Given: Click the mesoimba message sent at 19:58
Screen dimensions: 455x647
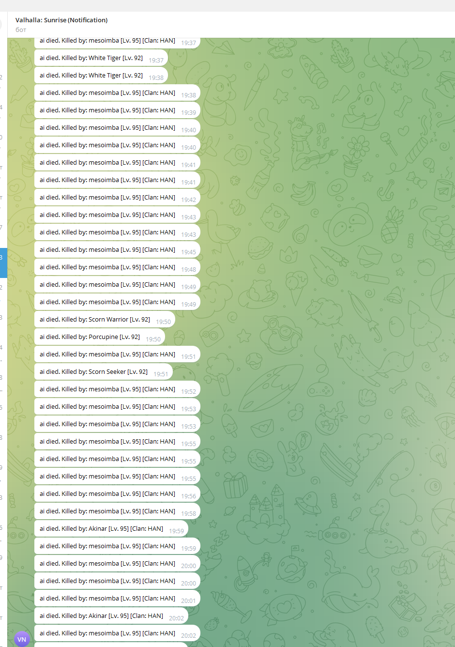Looking at the screenshot, I should coord(117,511).
